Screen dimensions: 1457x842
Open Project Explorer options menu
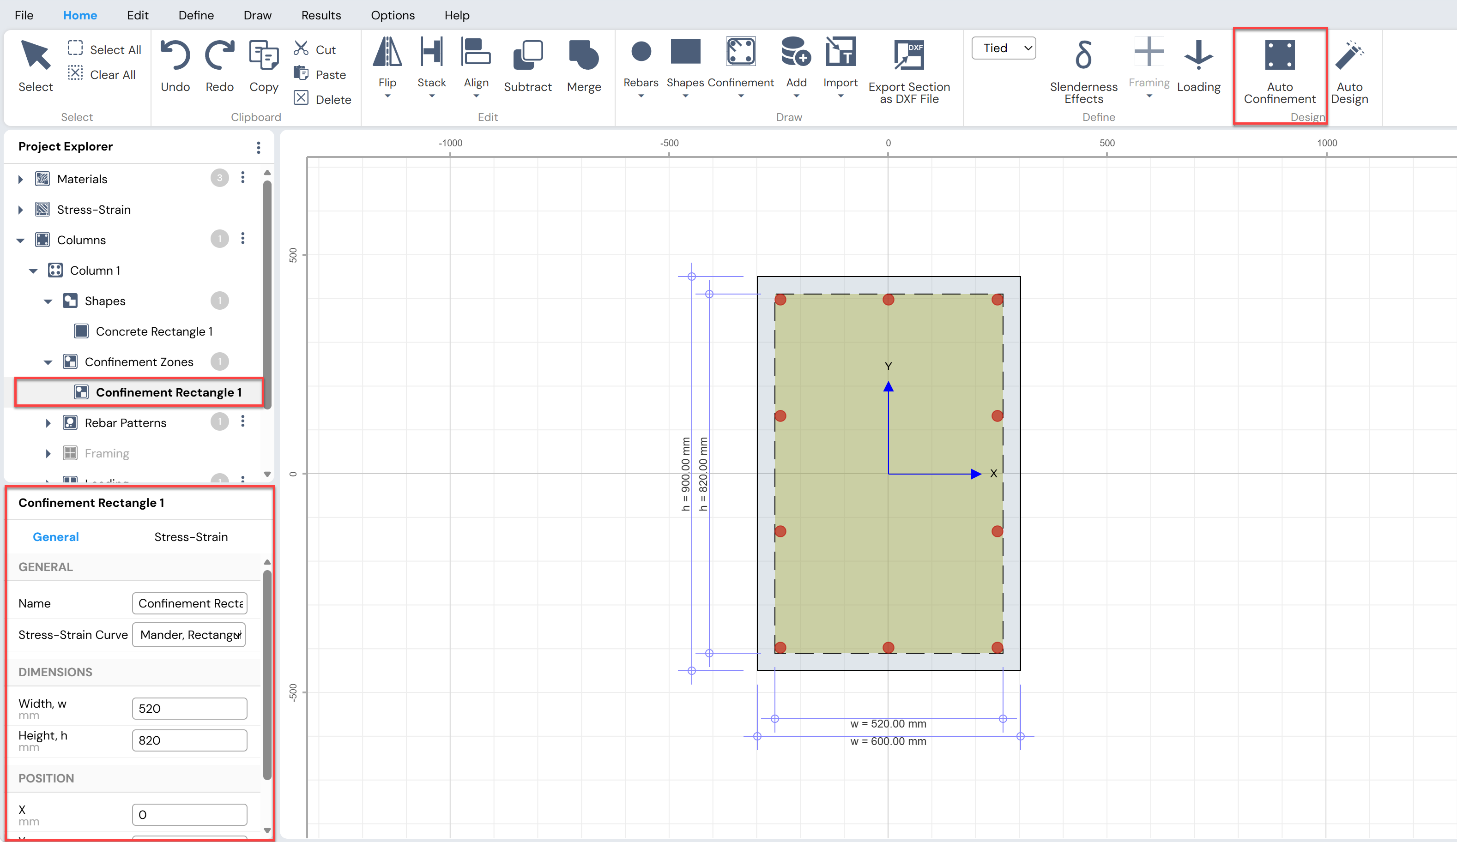(259, 147)
